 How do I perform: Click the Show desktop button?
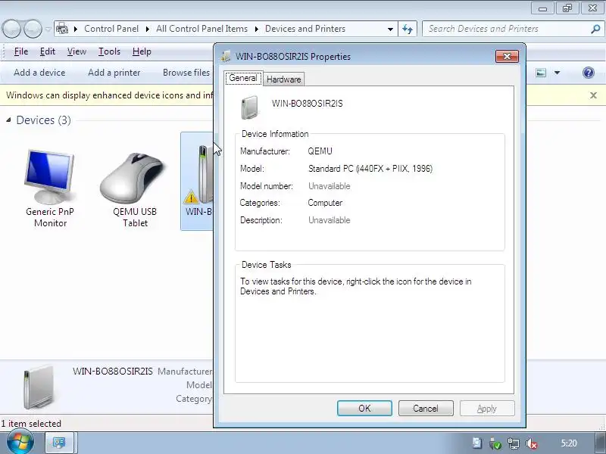pos(600,443)
